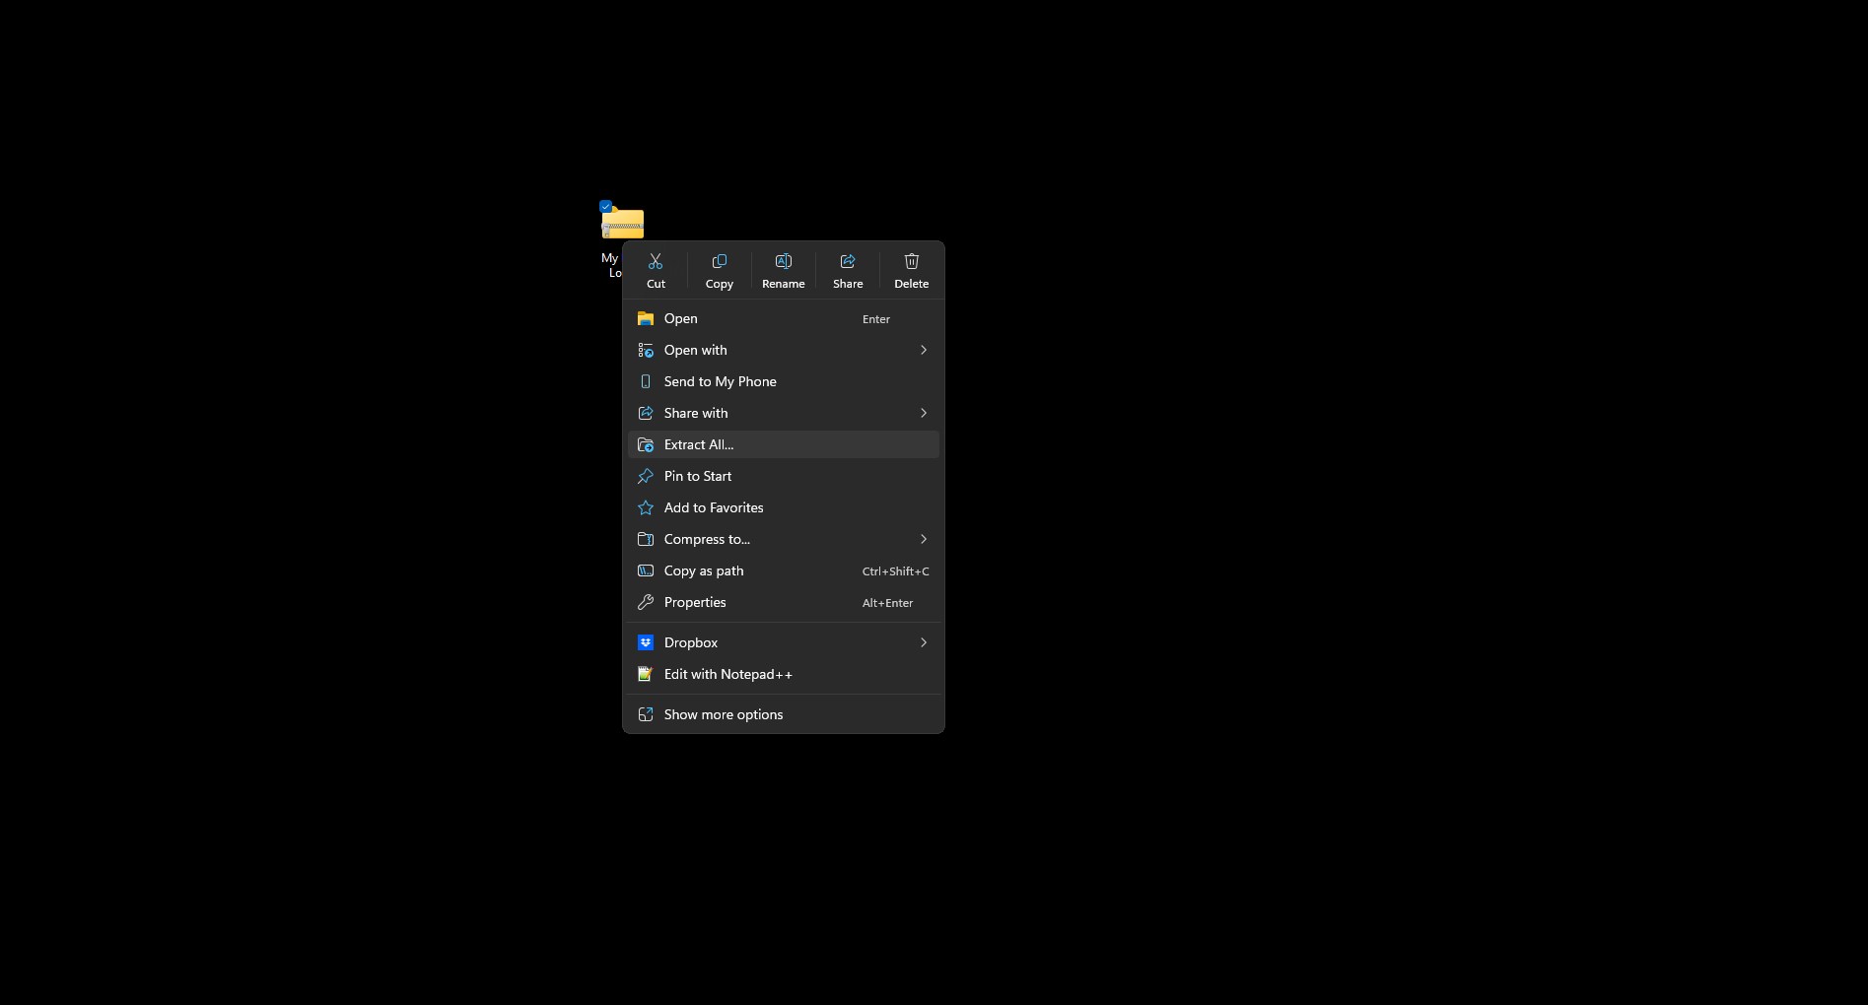Viewport: 1868px width, 1005px height.
Task: Click the Copy as path icon
Action: 646,570
